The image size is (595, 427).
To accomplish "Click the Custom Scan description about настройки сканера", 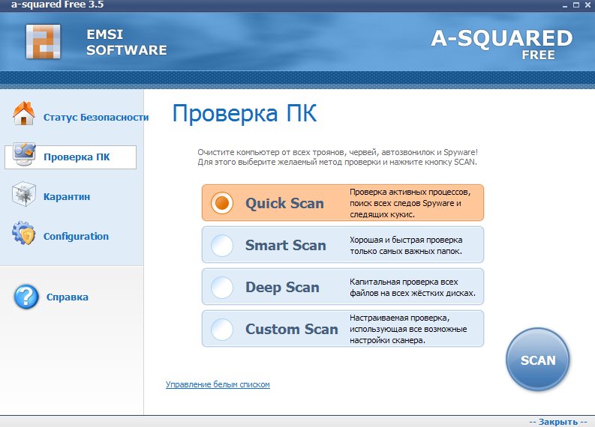I will pos(408,330).
